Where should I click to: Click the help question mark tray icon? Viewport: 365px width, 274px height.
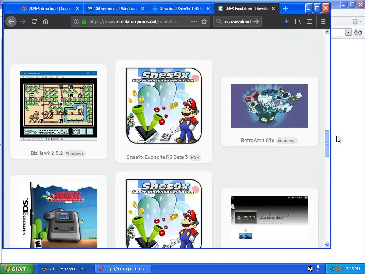(310, 269)
